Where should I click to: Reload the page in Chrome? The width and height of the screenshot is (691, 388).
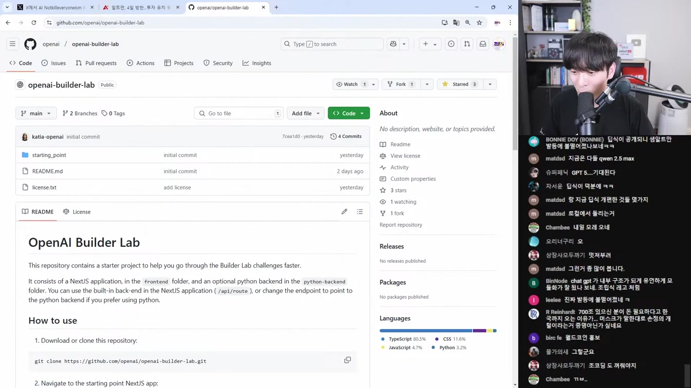click(x=34, y=23)
